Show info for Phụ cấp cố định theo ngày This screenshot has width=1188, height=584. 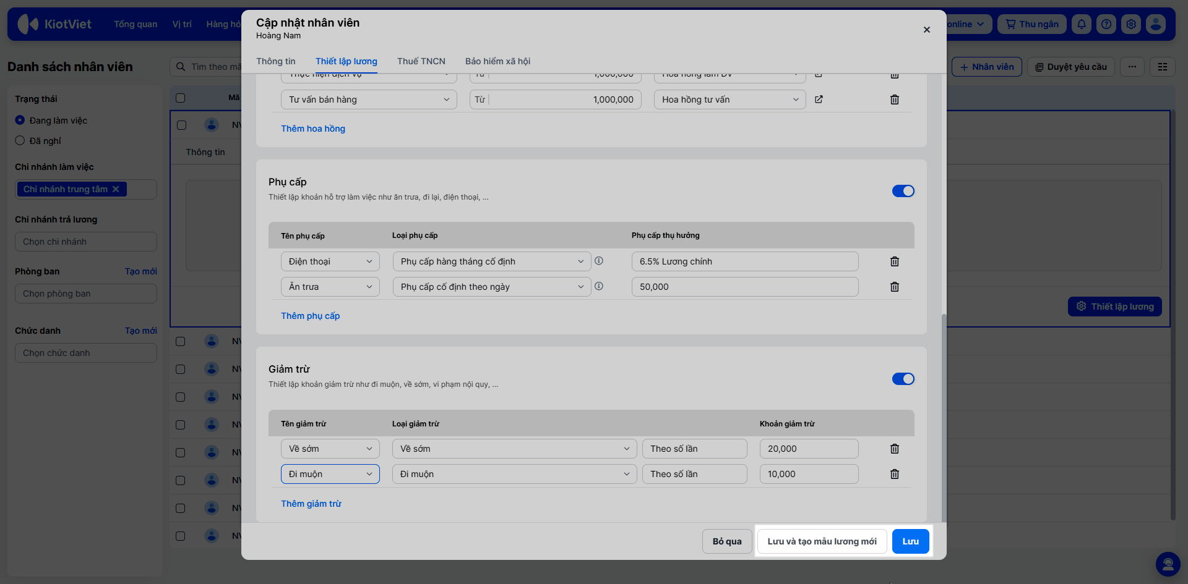599,286
